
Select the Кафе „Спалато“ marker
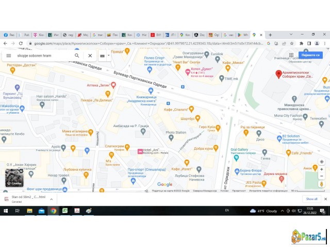[x=191, y=109]
